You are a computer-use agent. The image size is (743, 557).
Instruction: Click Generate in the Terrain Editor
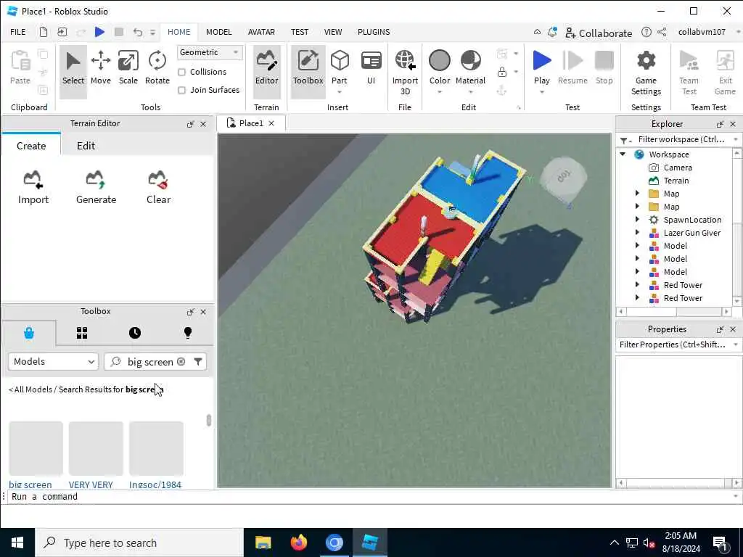[x=96, y=187]
